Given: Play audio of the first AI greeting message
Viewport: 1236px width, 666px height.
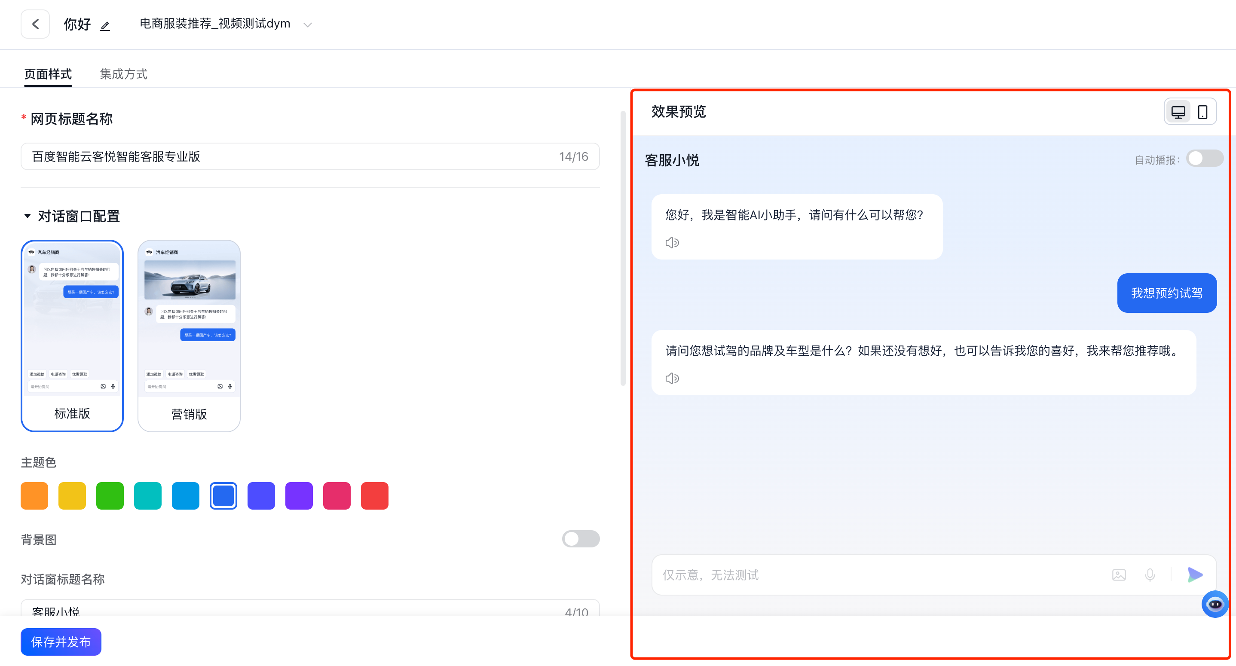Looking at the screenshot, I should coord(672,242).
